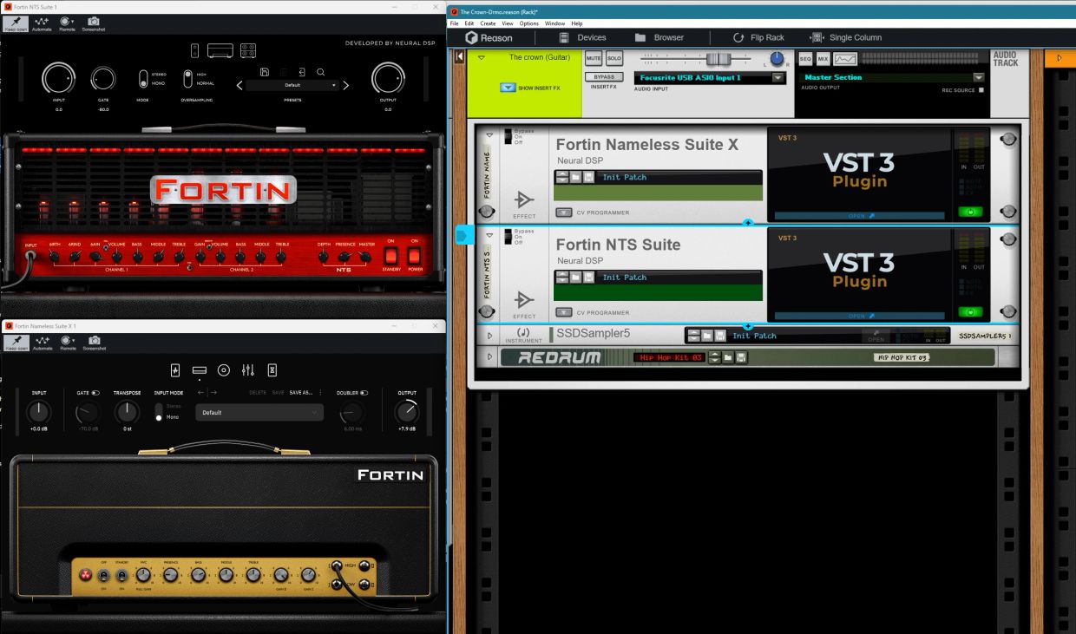
Task: Click the Input knob in NTS Suite
Action: (x=59, y=79)
